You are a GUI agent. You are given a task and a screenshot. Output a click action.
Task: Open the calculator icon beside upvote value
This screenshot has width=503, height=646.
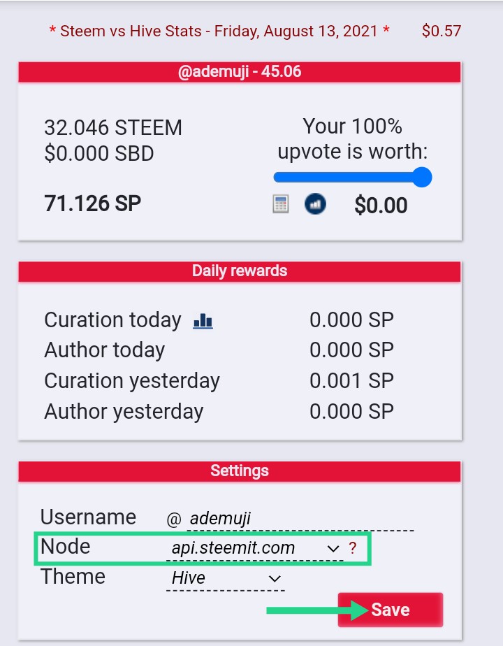coord(281,204)
